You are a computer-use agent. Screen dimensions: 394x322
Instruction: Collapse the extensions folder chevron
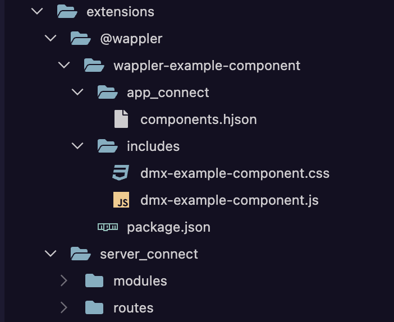click(37, 11)
